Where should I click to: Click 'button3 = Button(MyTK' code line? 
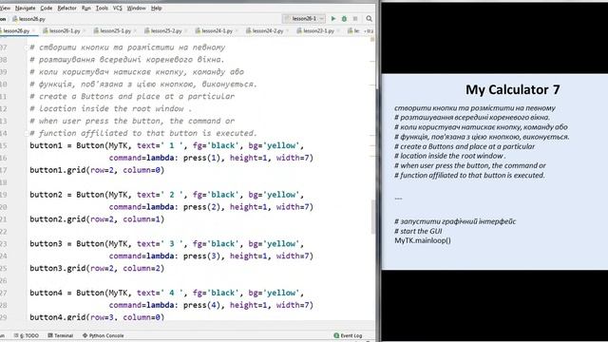[167, 243]
